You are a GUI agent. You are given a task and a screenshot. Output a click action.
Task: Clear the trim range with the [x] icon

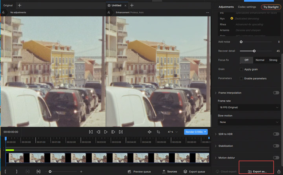[x=28, y=171]
